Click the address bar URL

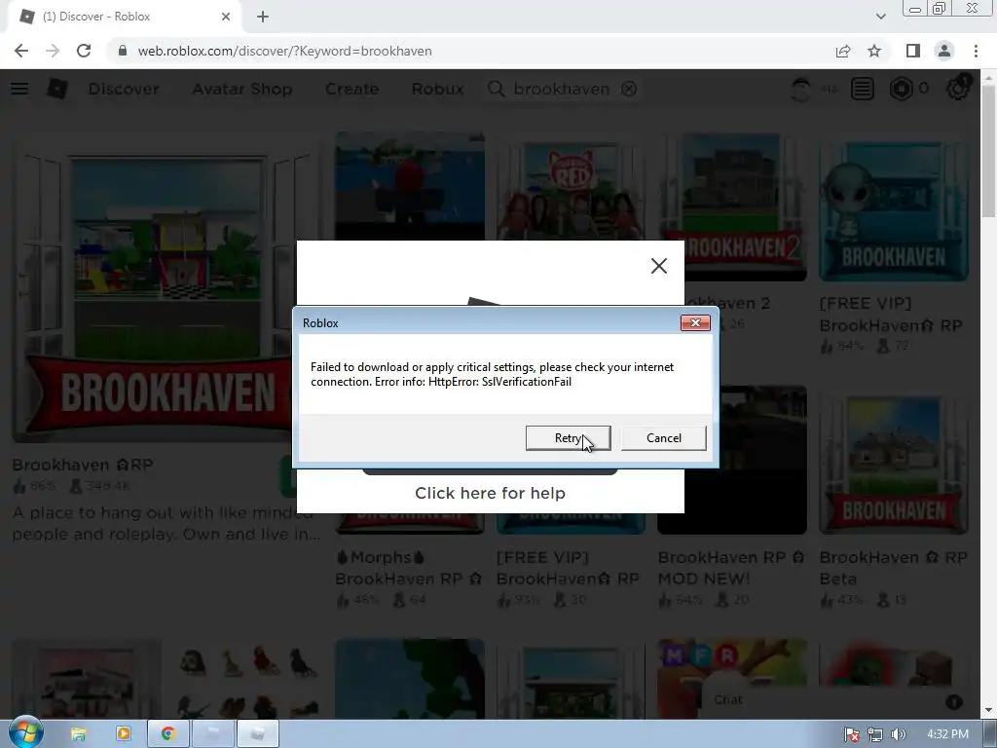click(285, 51)
